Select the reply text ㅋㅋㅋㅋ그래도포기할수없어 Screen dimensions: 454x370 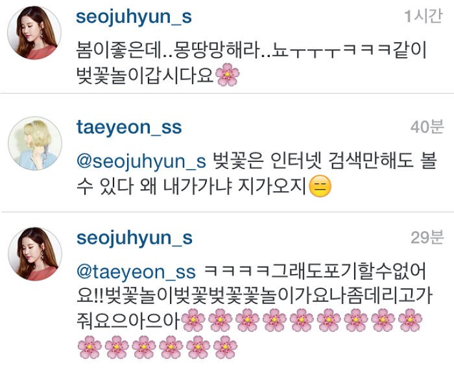pos(315,272)
